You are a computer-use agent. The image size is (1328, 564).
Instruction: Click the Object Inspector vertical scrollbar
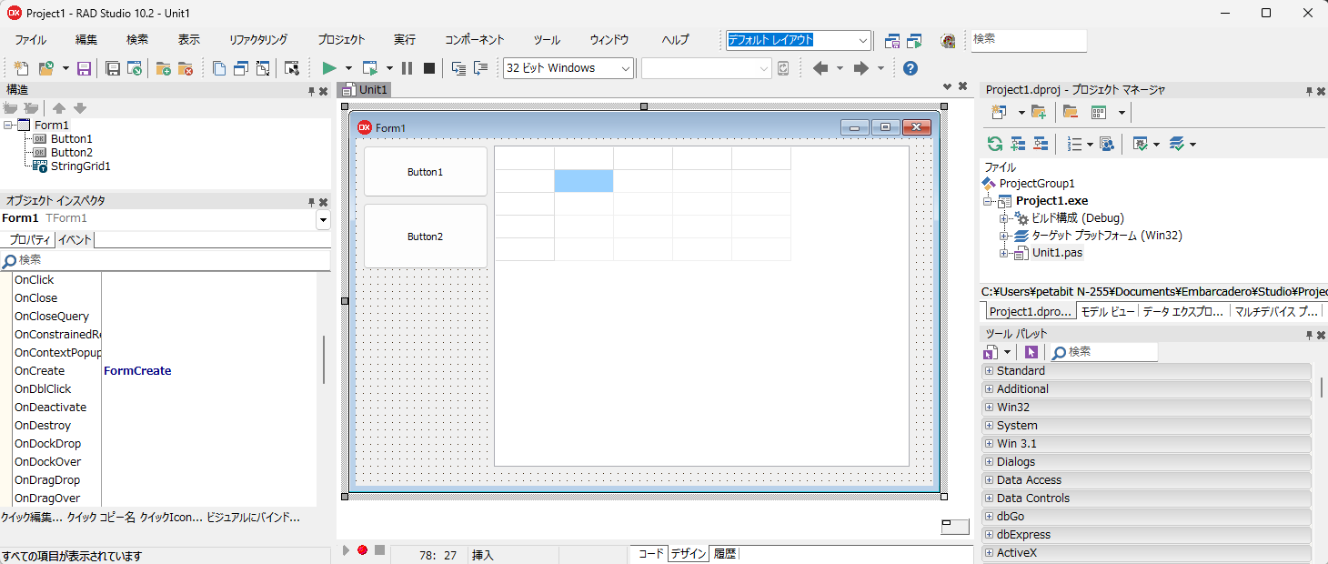tap(324, 359)
